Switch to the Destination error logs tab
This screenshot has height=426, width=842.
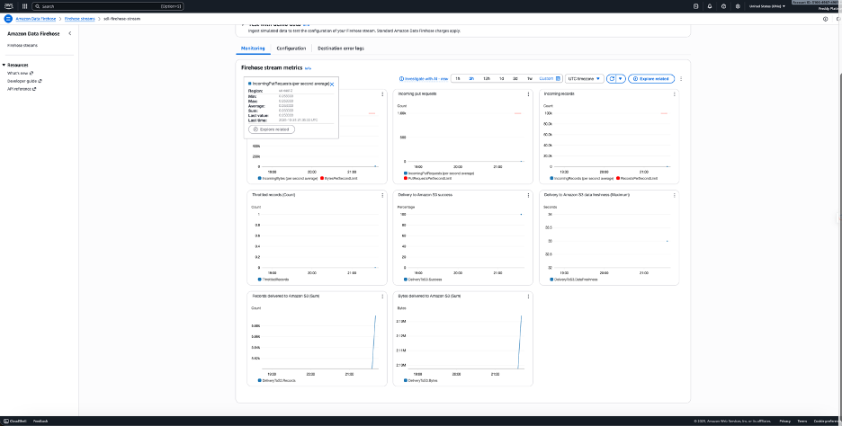(340, 49)
